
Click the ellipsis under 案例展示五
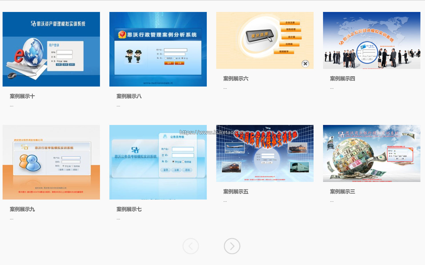point(225,201)
